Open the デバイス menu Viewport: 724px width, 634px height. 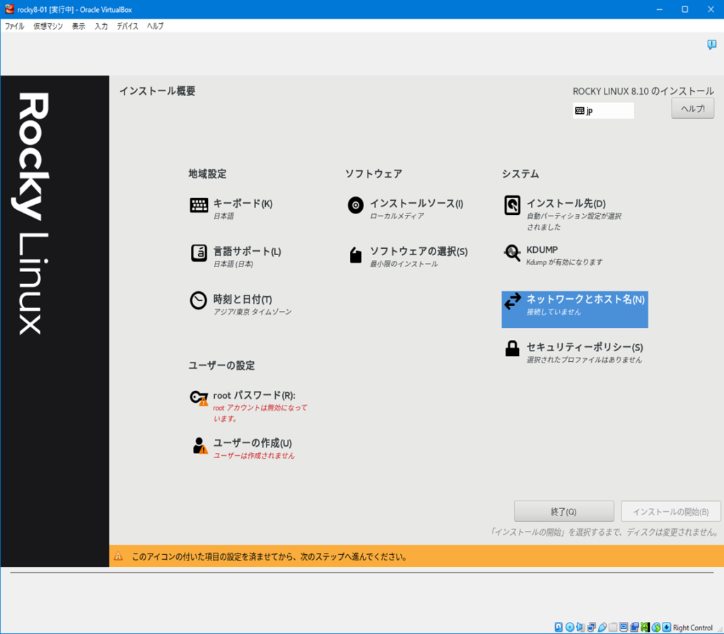[x=127, y=26]
